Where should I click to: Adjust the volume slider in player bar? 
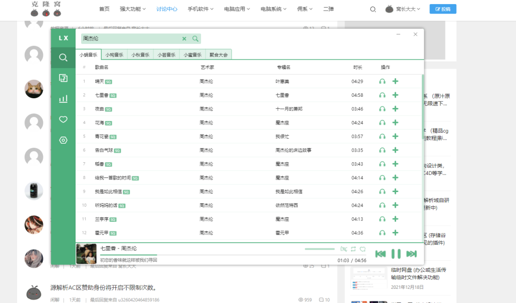319,249
